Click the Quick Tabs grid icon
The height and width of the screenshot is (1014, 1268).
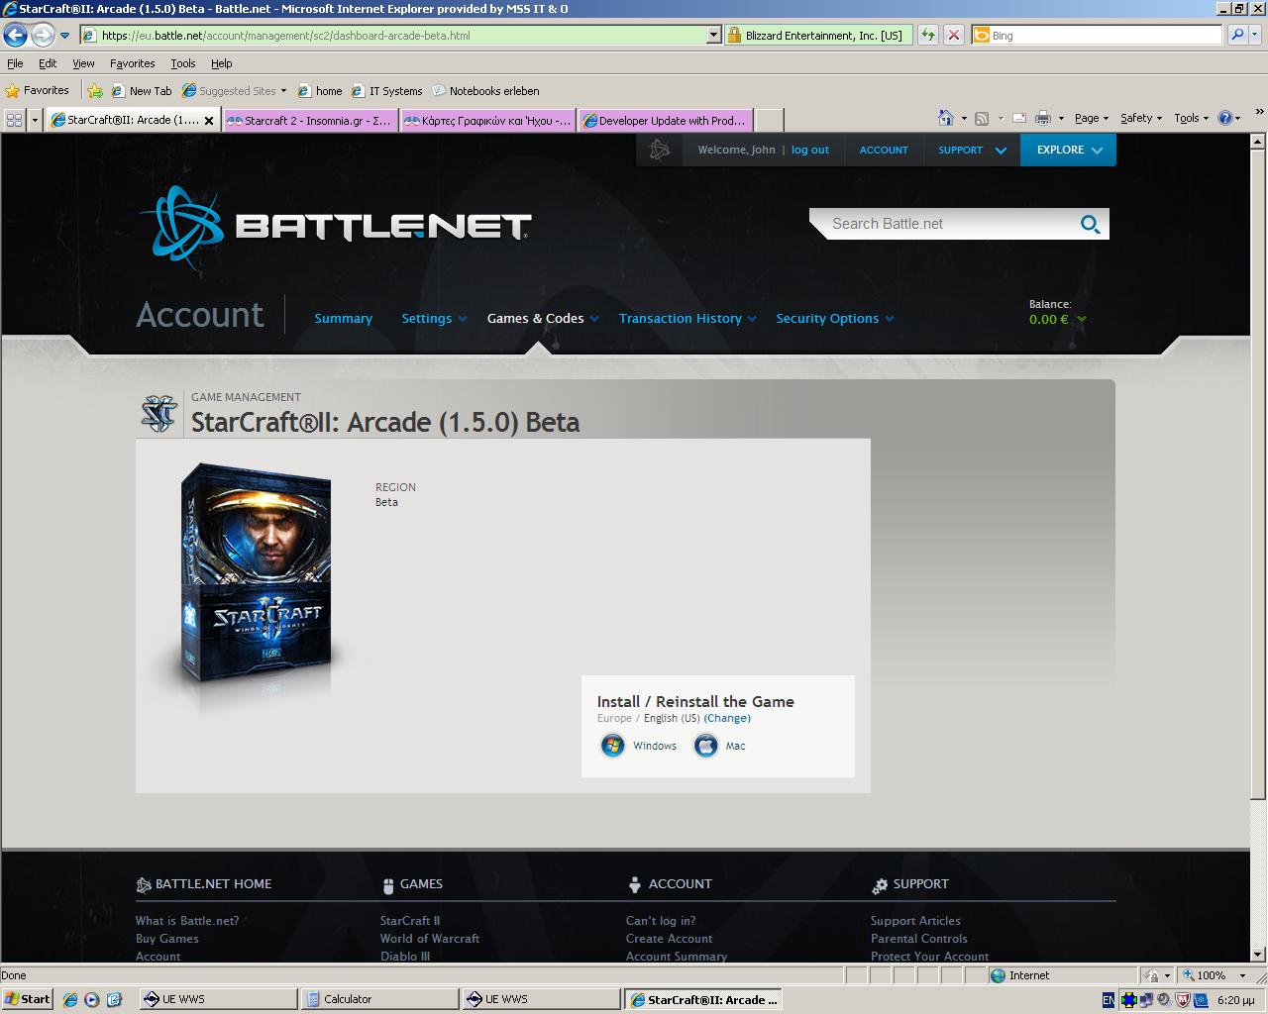[x=15, y=120]
